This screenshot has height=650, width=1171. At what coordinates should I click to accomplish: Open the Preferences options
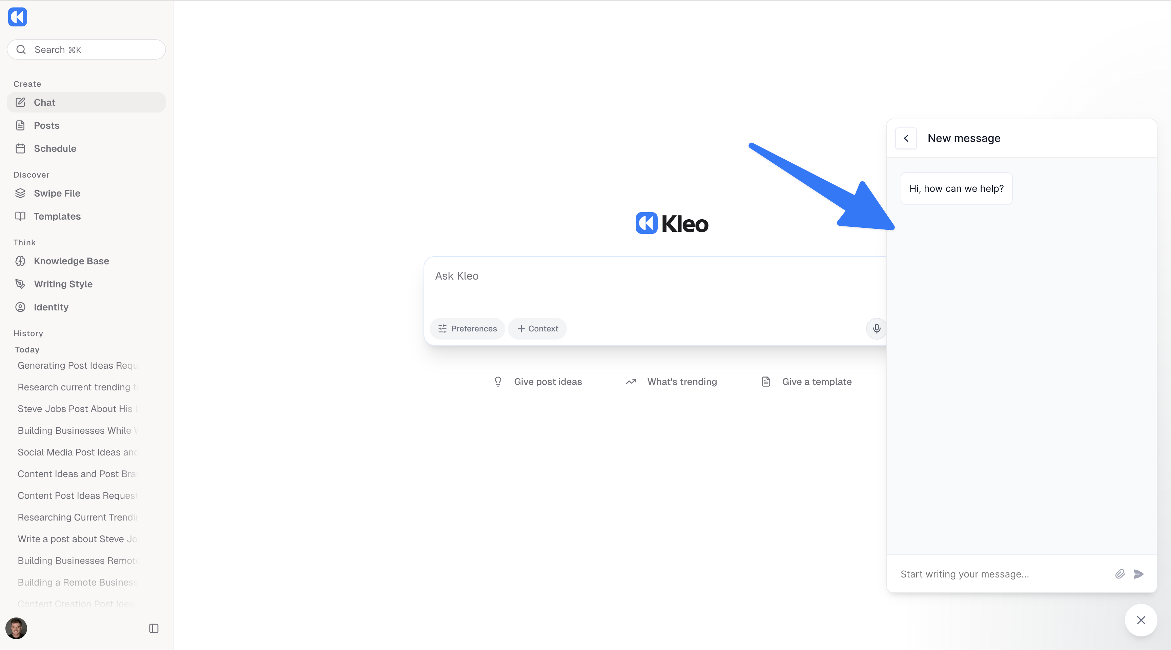click(x=467, y=329)
